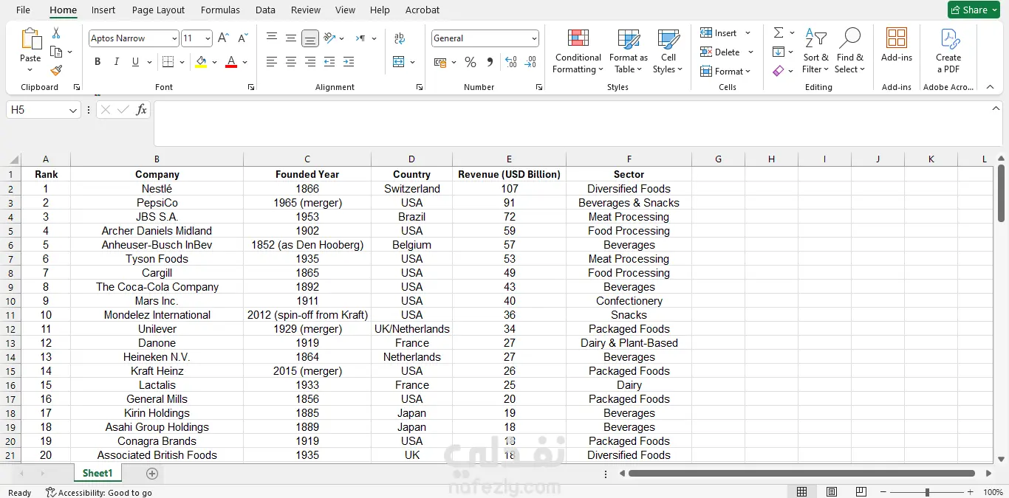Viewport: 1009px width, 498px height.
Task: Click the Share button
Action: click(975, 10)
